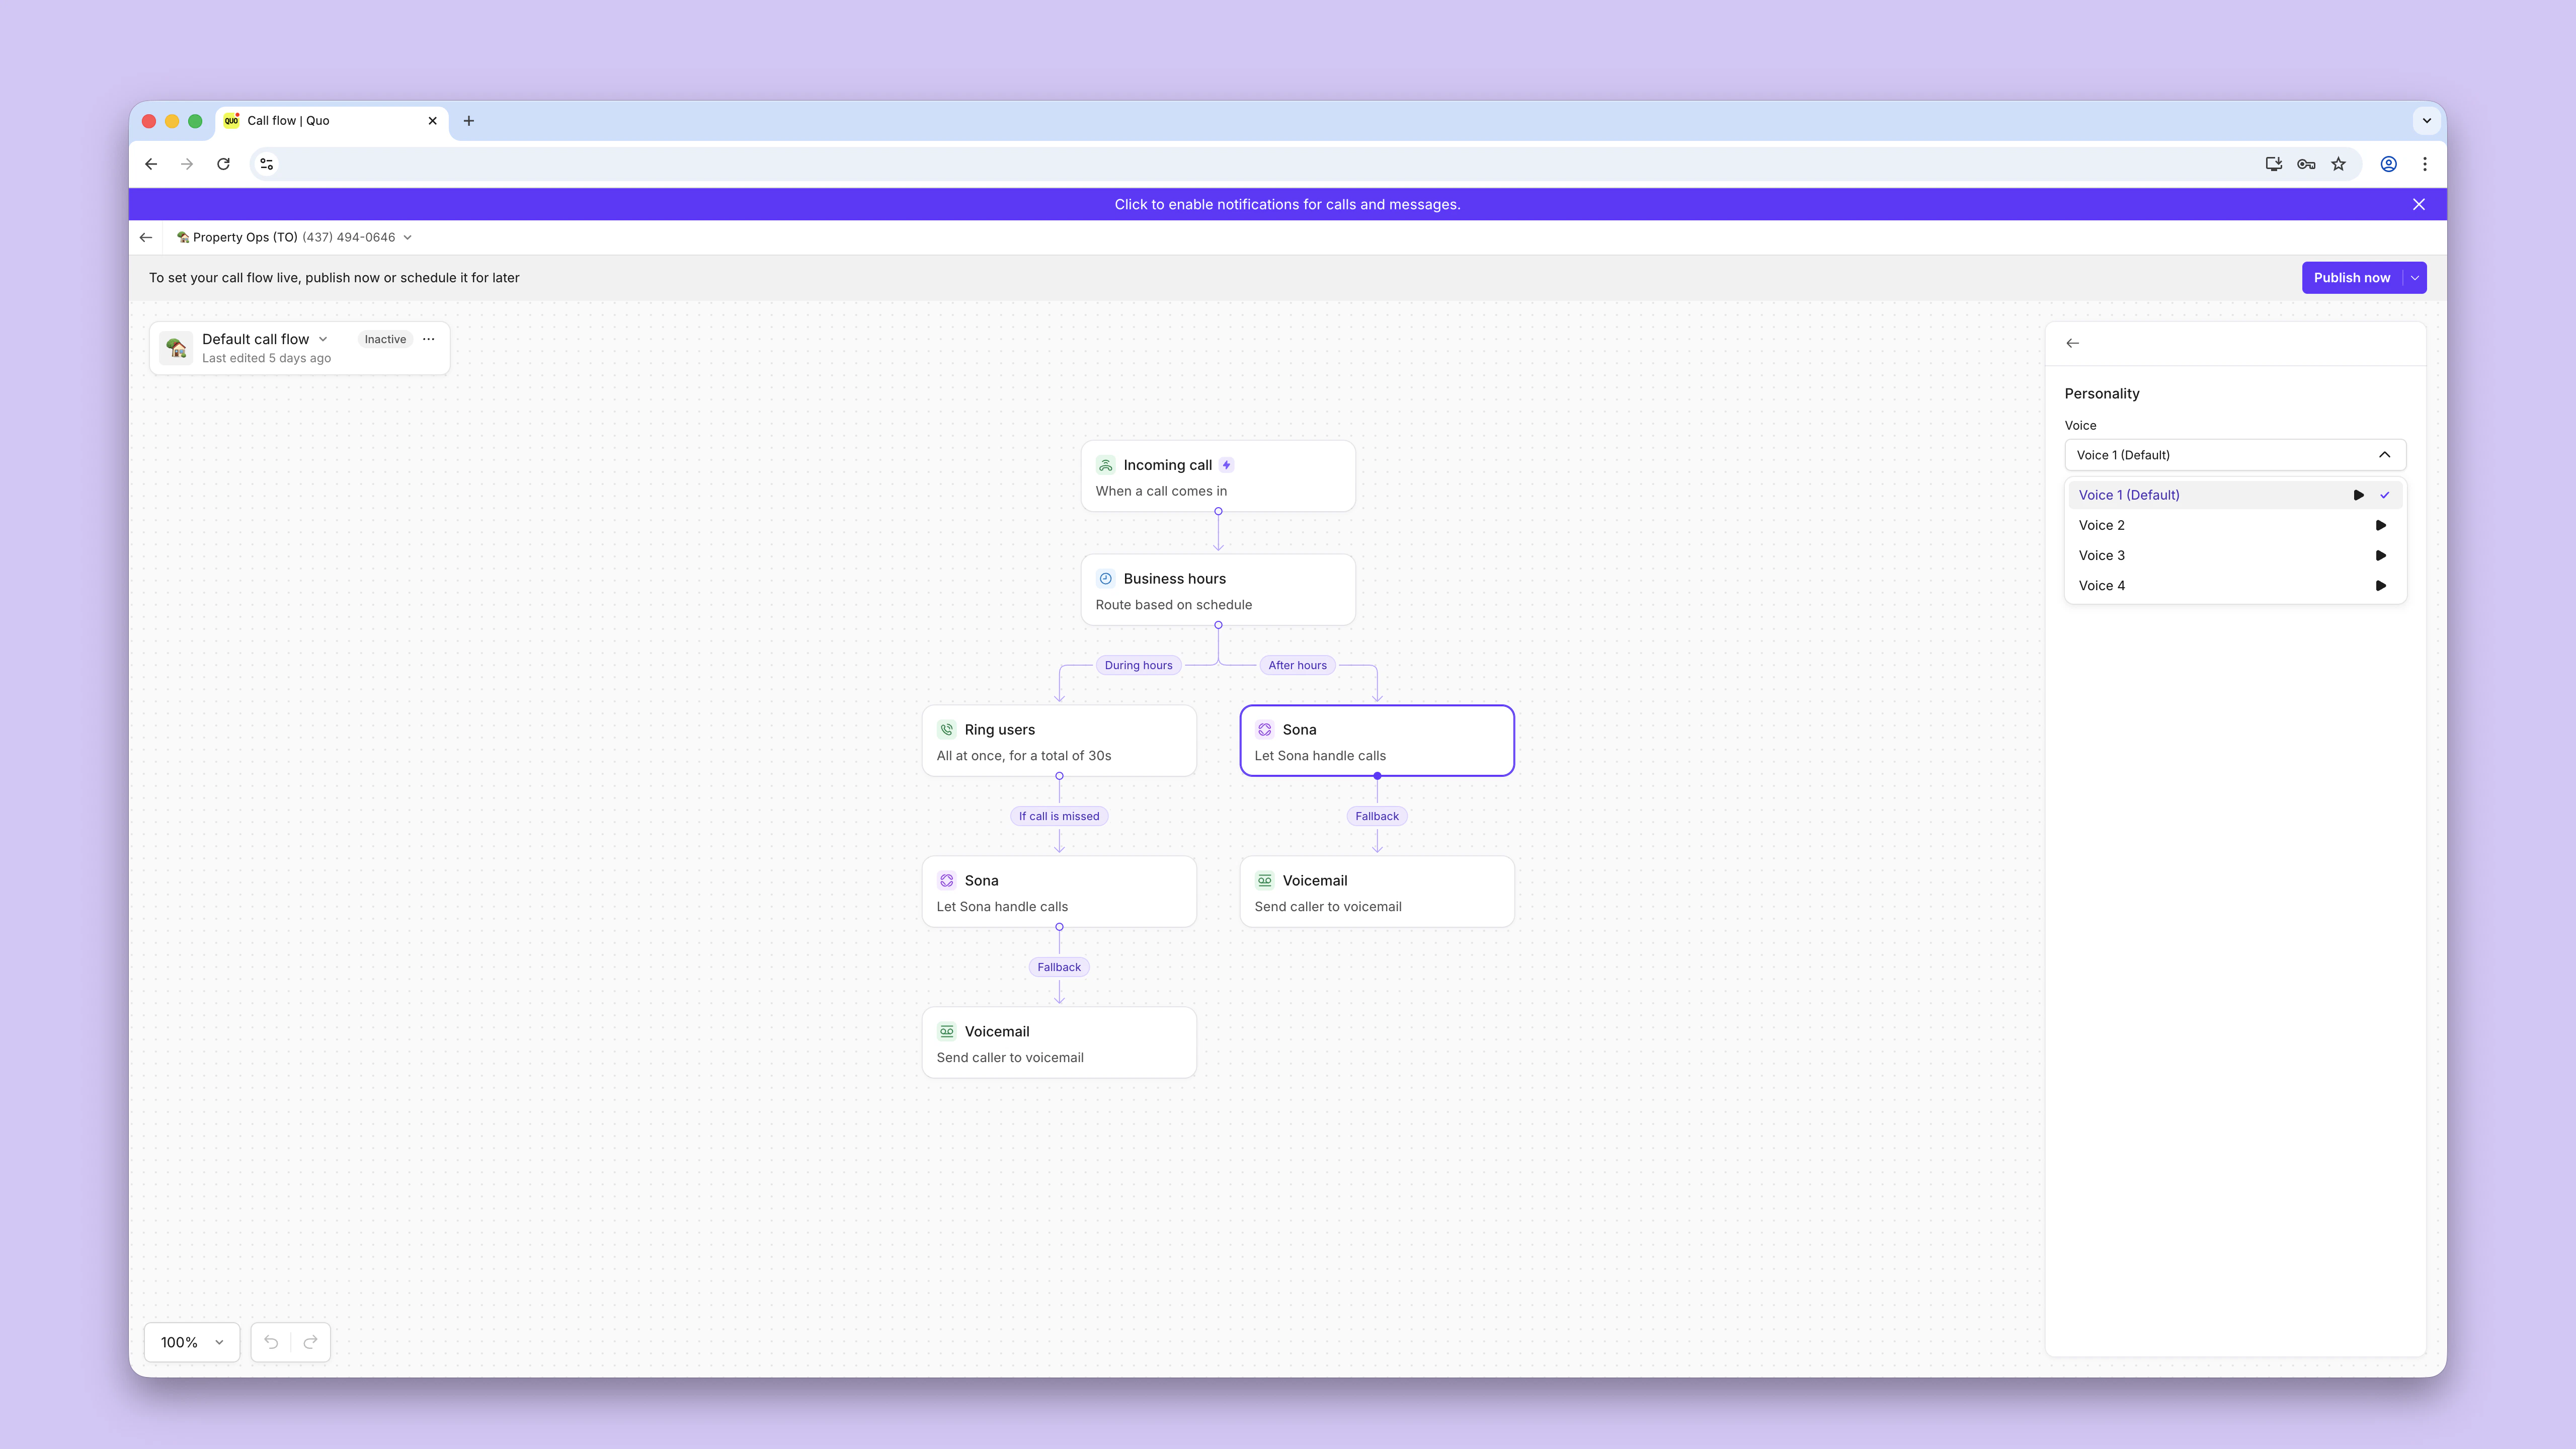Dismiss the notifications banner with X
Viewport: 2576px width, 1449px height.
coord(2418,204)
